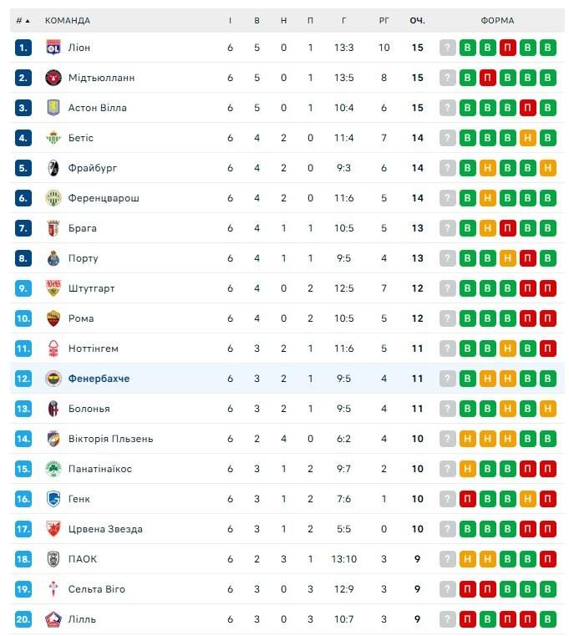Click the Real Betis club logo

[53, 138]
